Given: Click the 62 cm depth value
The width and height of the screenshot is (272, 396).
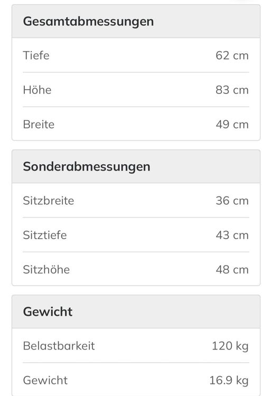Looking at the screenshot, I should [232, 55].
